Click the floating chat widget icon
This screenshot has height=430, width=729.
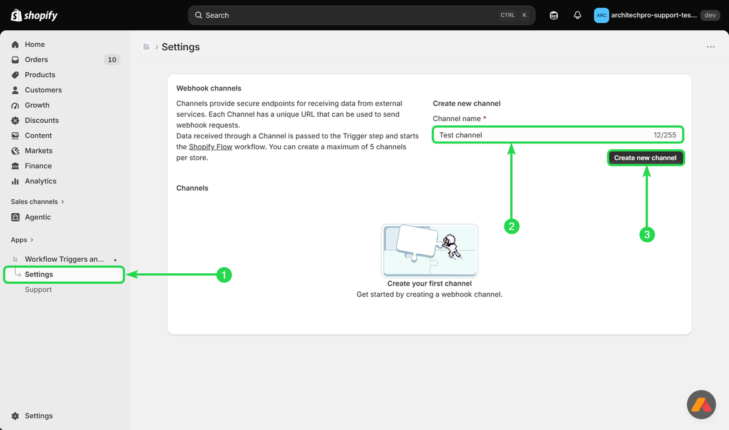click(701, 404)
